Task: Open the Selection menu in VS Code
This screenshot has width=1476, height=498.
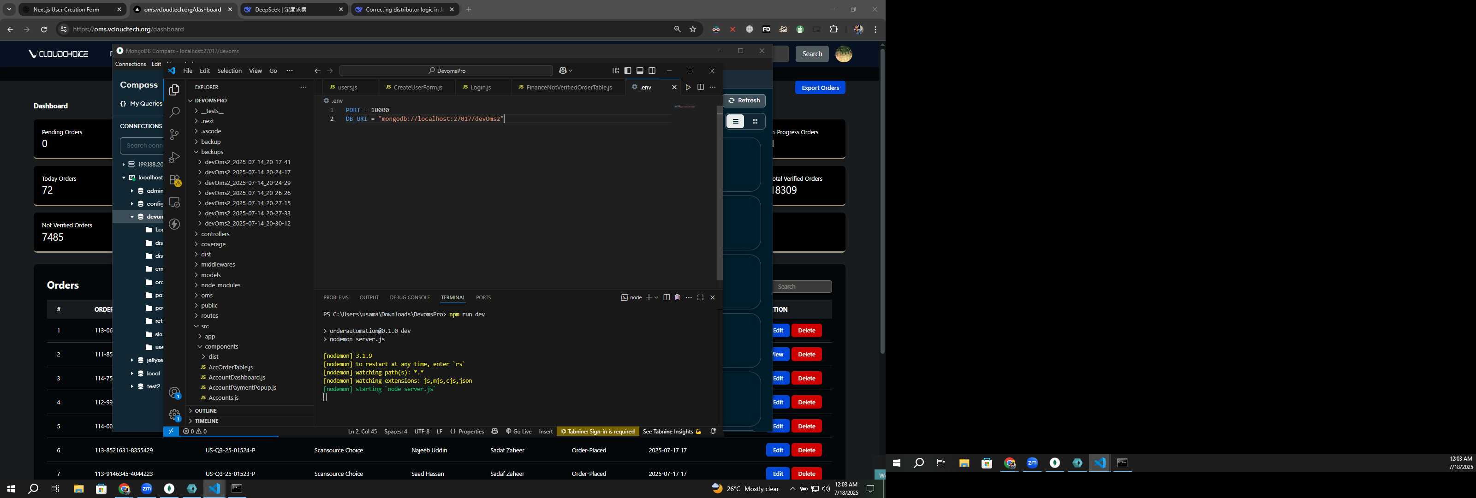Action: tap(229, 71)
